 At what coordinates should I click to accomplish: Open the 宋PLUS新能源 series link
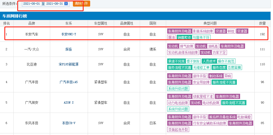pyautogui.click(x=69, y=64)
